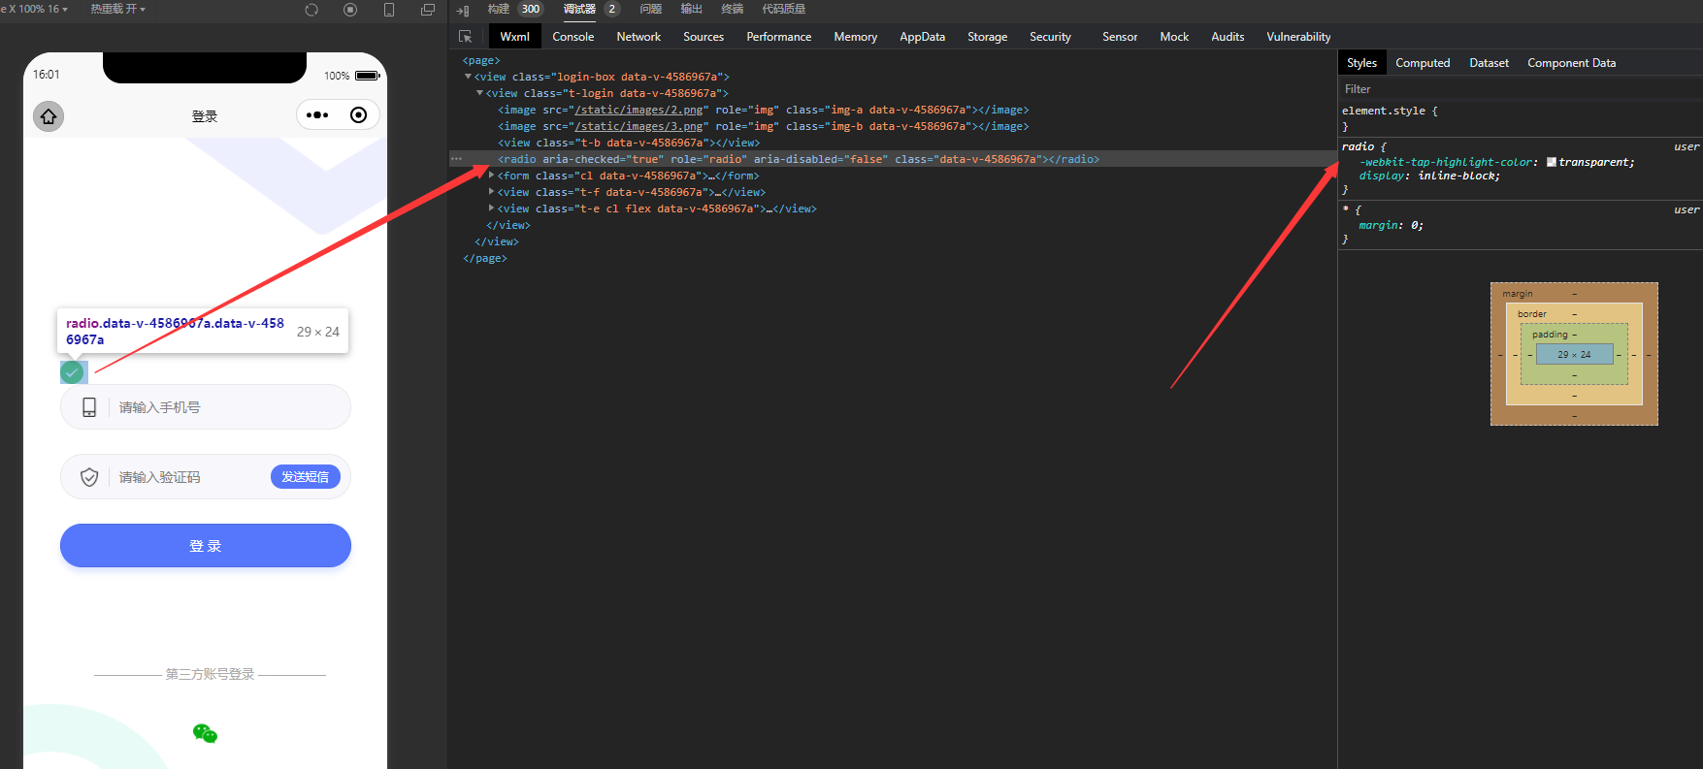Click the panel dock icon beside 构建 tab
This screenshot has width=1703, height=769.
coord(463,11)
